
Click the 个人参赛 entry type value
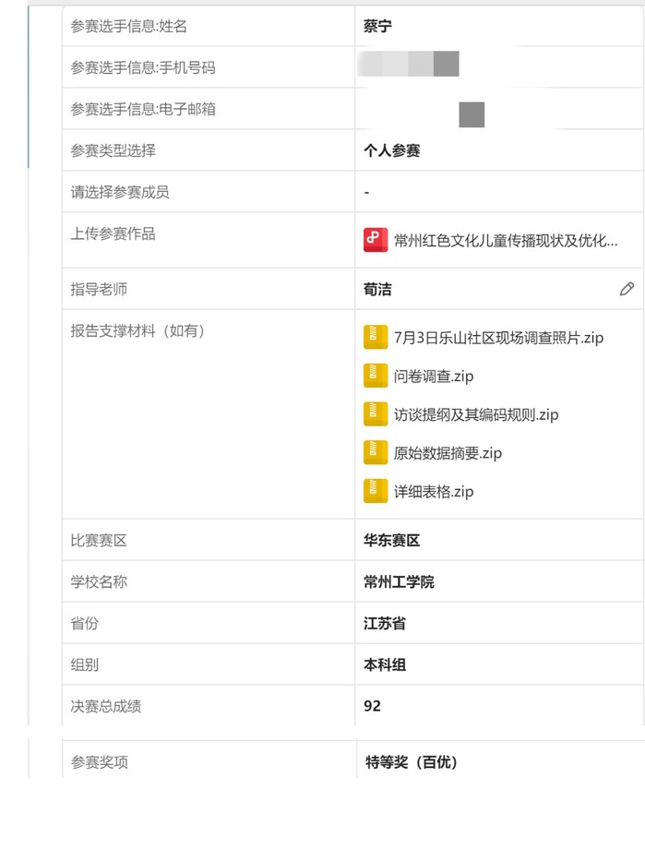tap(392, 150)
